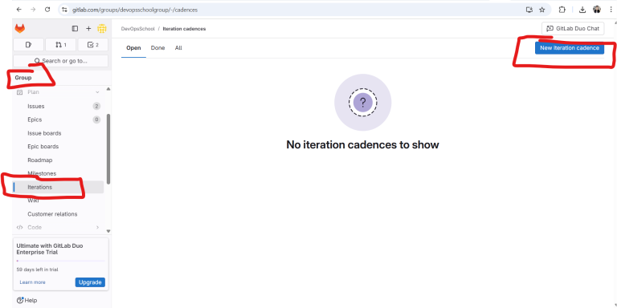Open the browser extensions puzzle icon
Viewport: 617px width, 308px height.
(x=562, y=10)
